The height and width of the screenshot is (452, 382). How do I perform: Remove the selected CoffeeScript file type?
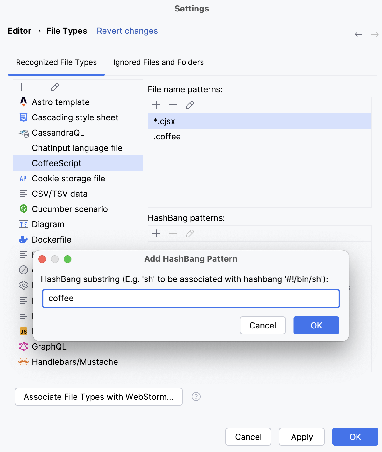(38, 87)
